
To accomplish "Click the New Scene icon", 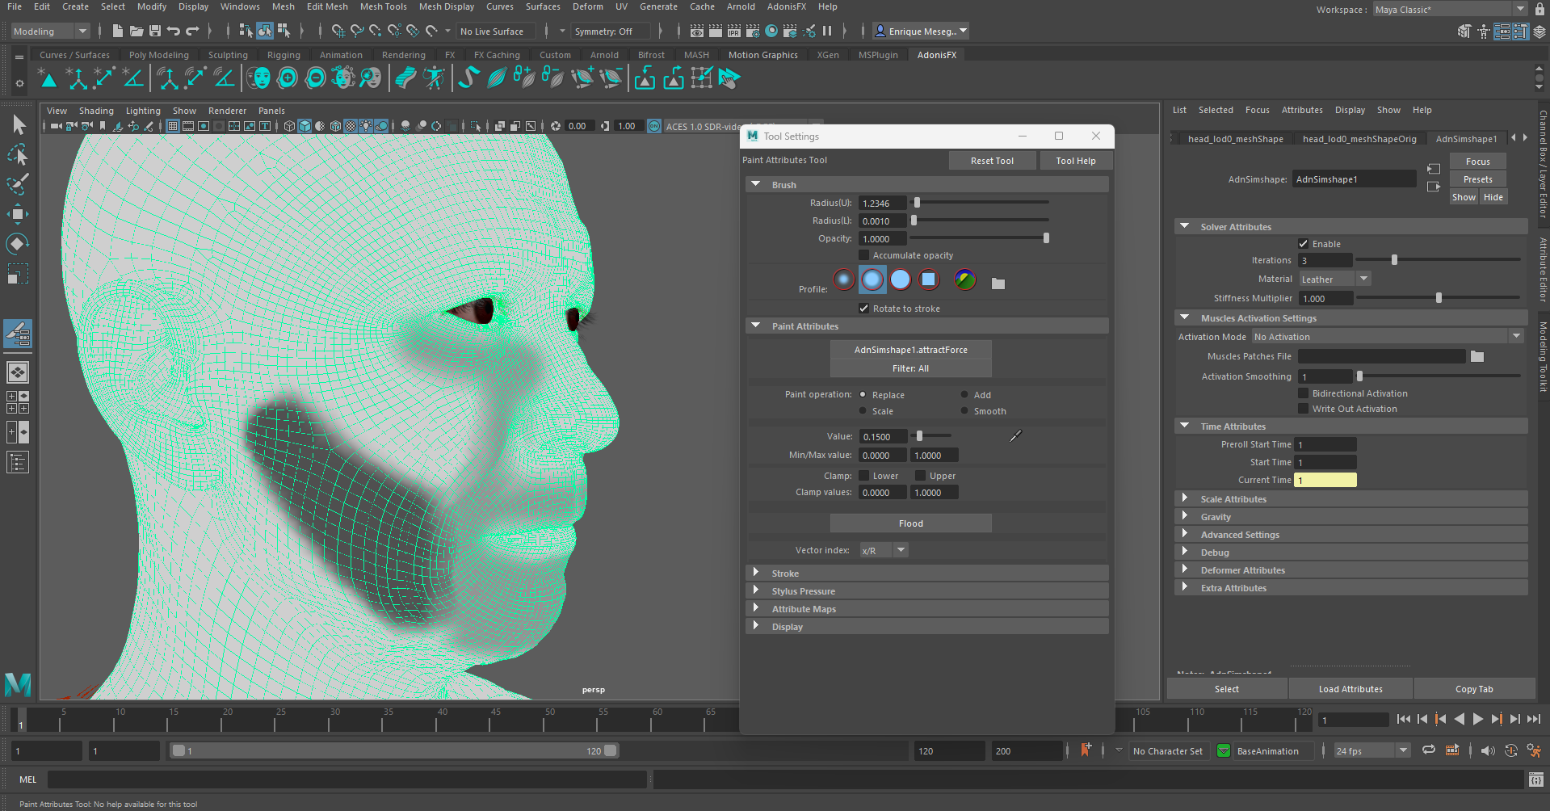I will point(117,31).
